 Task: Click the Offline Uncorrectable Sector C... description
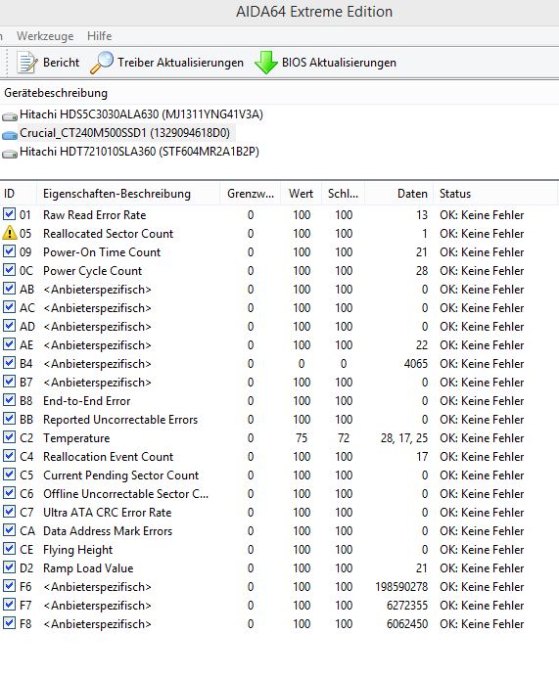(x=125, y=494)
